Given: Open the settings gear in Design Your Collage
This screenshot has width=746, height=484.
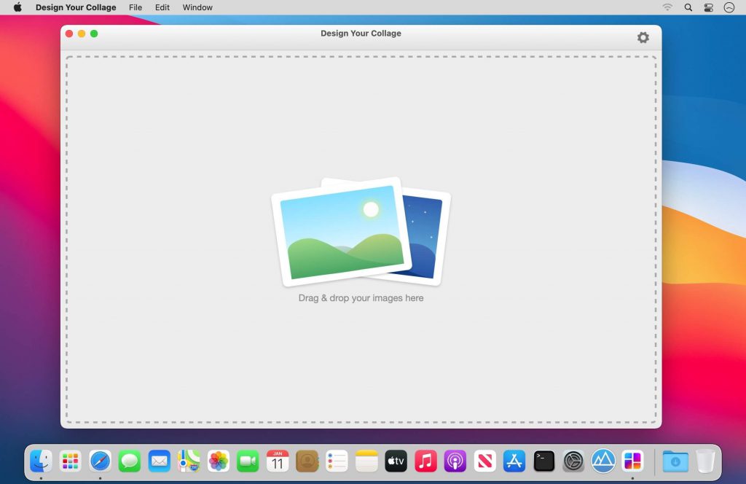Looking at the screenshot, I should [x=643, y=36].
